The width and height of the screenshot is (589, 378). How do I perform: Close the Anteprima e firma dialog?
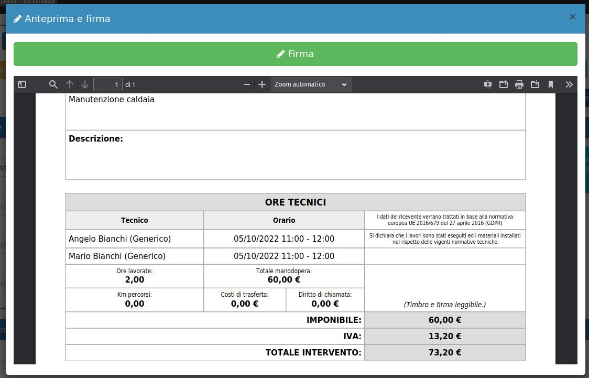(572, 17)
